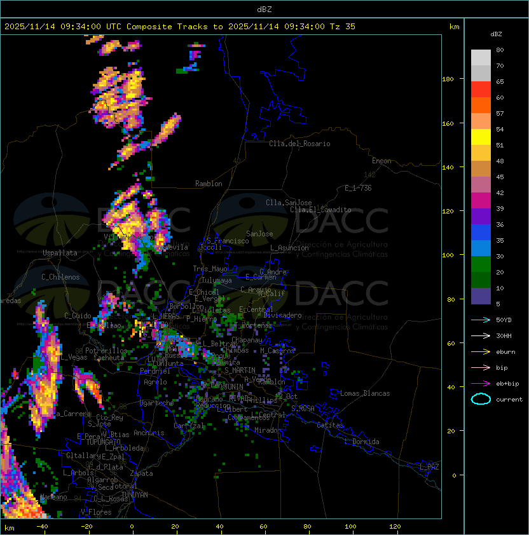Click the 'L_Dormida' map label
529x535 pixels.
pyautogui.click(x=362, y=442)
